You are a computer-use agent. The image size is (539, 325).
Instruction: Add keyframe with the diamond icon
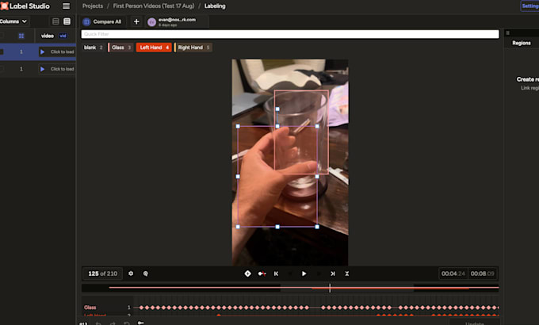click(247, 273)
